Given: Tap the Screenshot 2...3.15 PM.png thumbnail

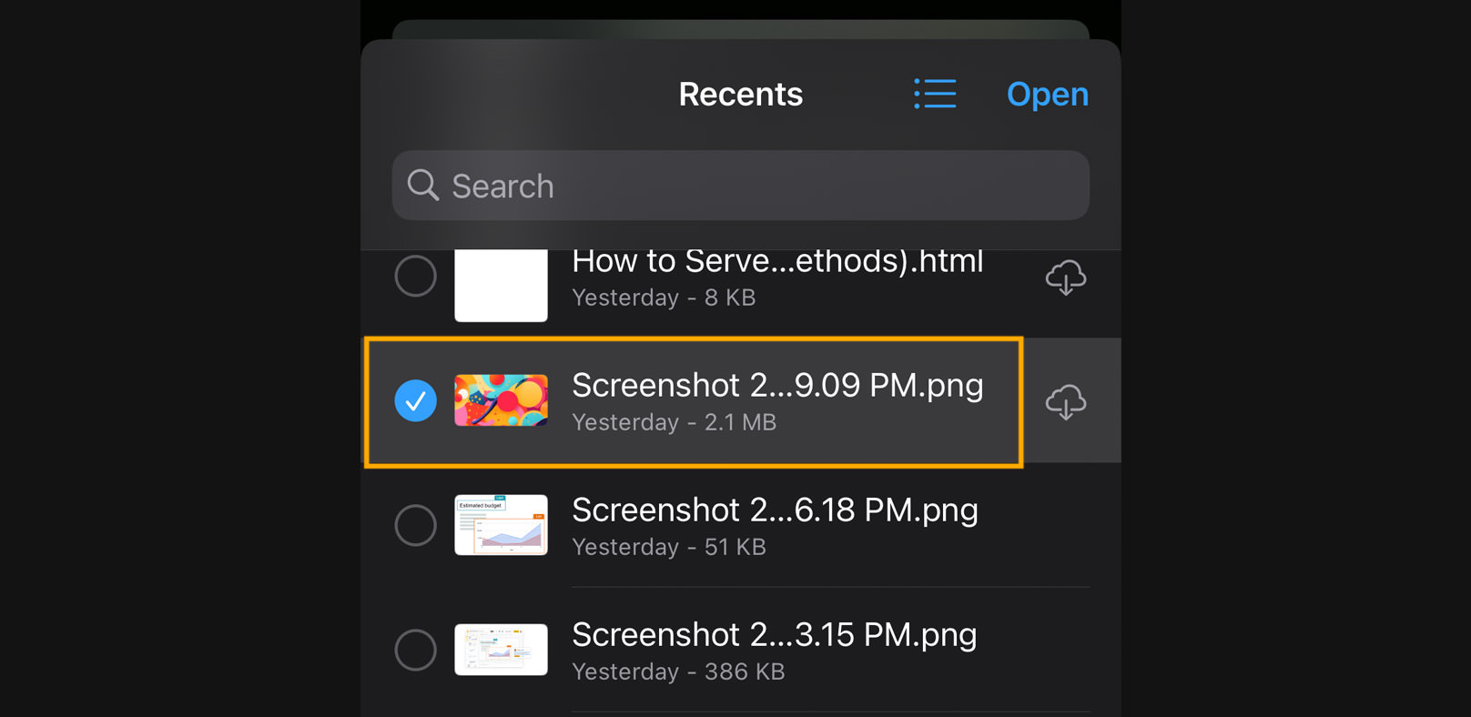Looking at the screenshot, I should pyautogui.click(x=501, y=650).
